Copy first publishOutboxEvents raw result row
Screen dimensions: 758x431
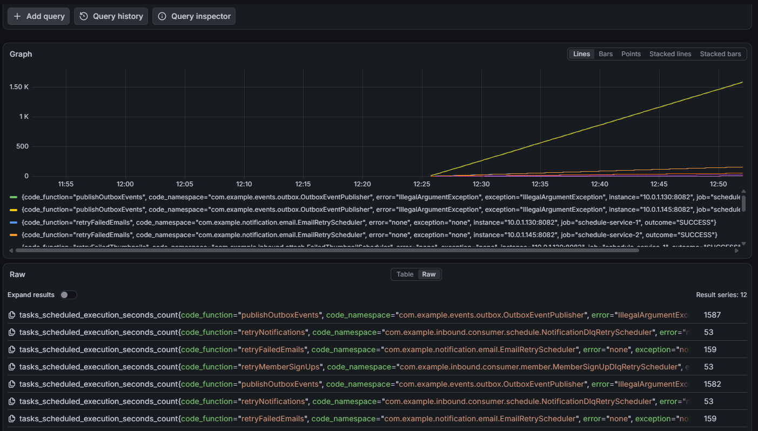[12, 315]
